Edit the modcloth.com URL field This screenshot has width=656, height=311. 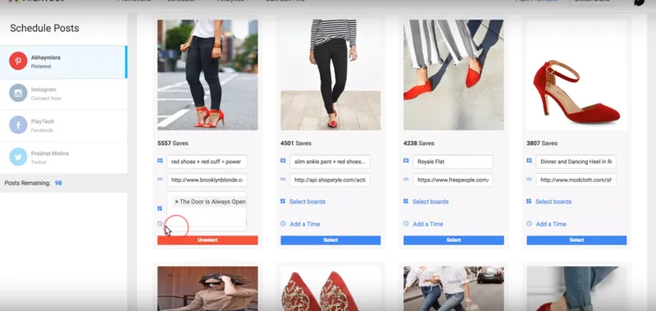click(x=576, y=180)
